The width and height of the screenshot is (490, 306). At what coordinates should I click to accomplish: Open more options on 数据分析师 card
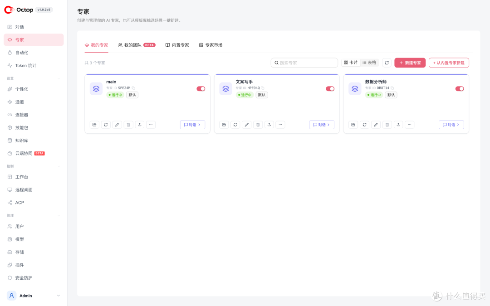coord(410,125)
